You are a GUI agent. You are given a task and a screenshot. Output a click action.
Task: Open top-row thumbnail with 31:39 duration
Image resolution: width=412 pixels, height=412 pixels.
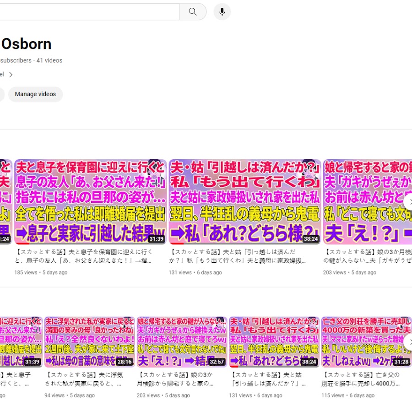tap(90, 202)
